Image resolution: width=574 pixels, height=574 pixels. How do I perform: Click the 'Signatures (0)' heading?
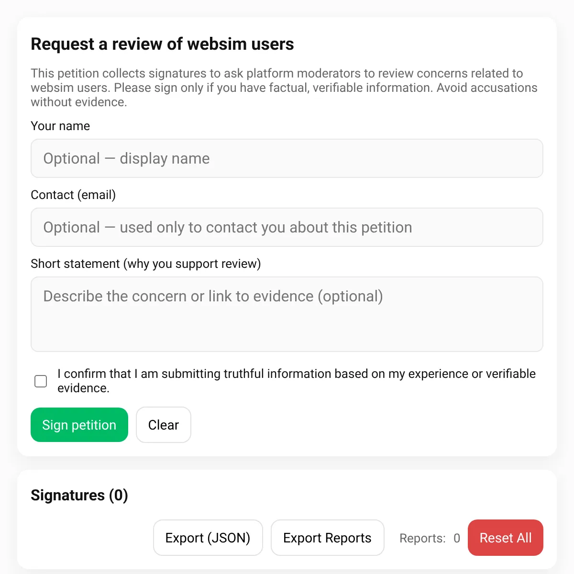[79, 495]
